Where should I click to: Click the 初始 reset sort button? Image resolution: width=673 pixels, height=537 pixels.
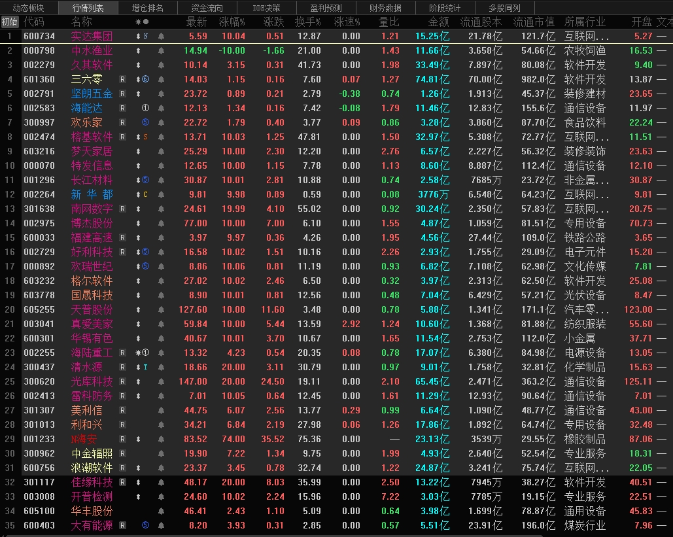point(9,22)
